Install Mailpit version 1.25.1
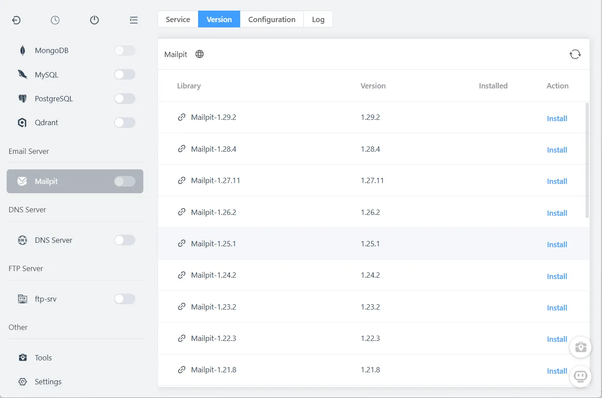Viewport: 602px width, 398px height. pyautogui.click(x=556, y=245)
